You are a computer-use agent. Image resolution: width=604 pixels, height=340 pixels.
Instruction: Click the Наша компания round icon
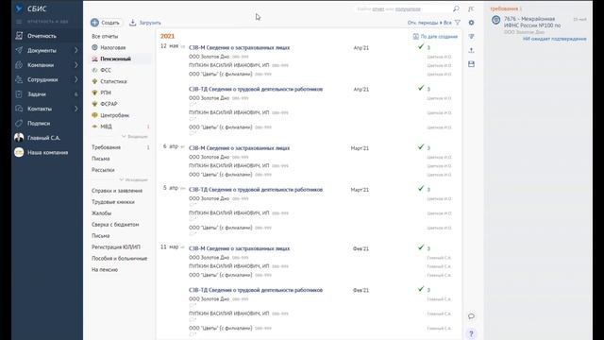click(19, 152)
